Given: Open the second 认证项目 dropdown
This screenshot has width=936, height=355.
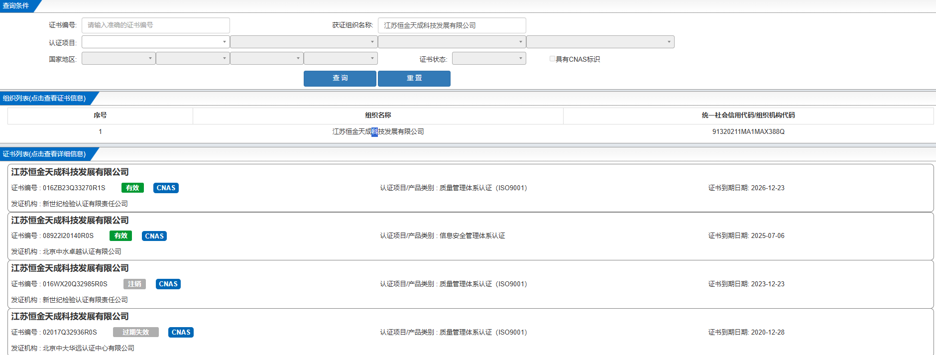Looking at the screenshot, I should click(304, 42).
